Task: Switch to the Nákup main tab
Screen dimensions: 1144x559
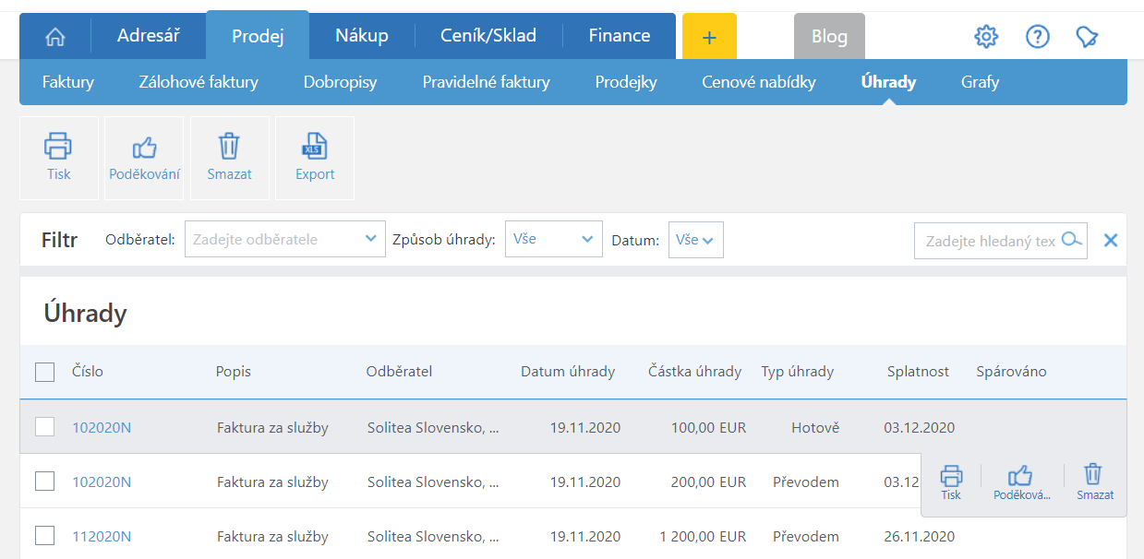Action: [x=361, y=36]
